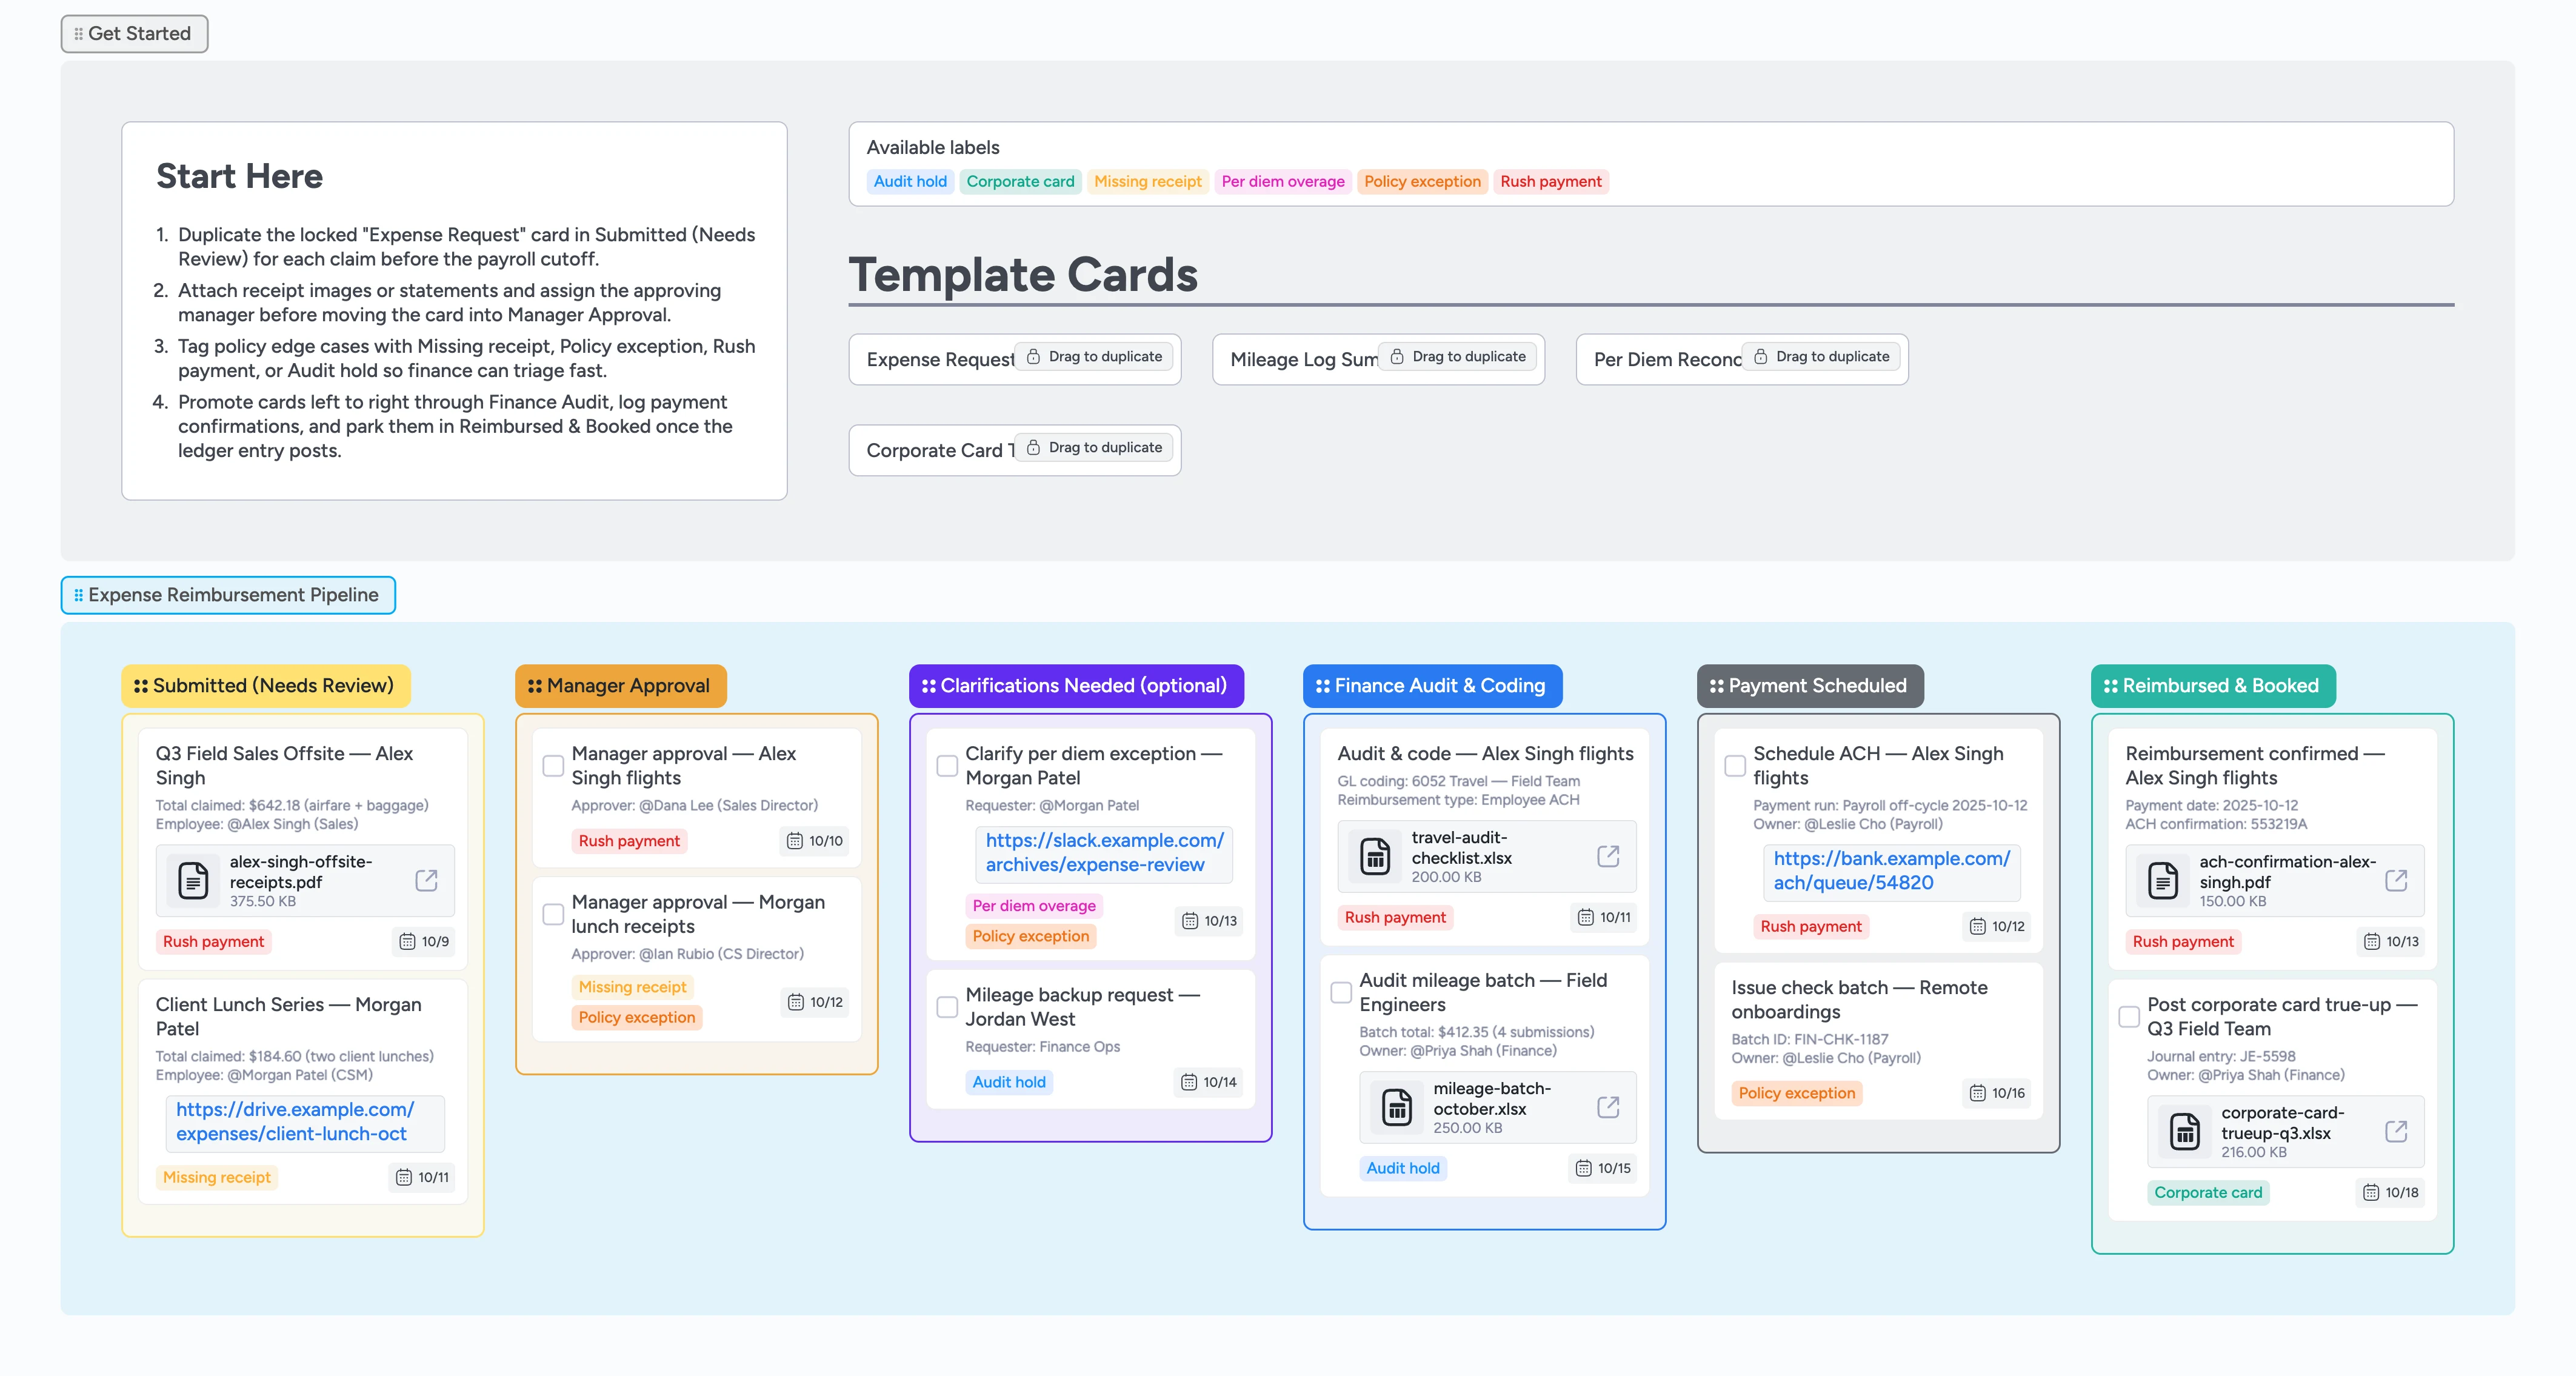
Task: Click spreadsheet icon on corporate-card-trueup-q3.xlsx
Action: [x=2185, y=1131]
